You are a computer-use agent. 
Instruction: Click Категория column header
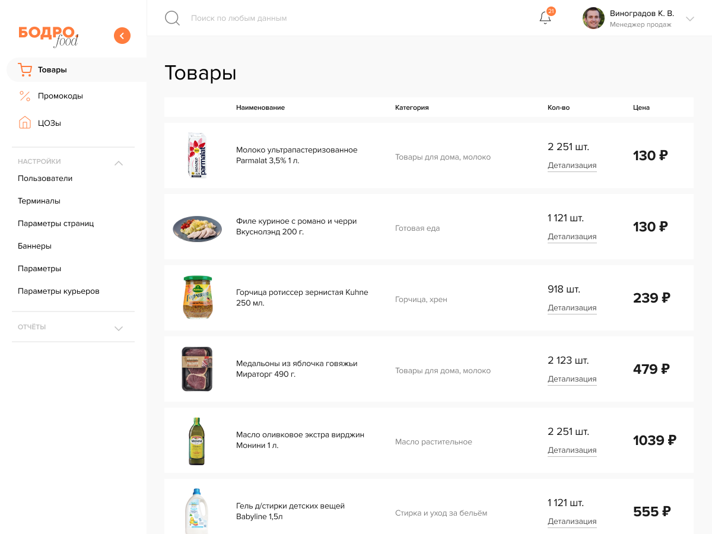(x=412, y=107)
